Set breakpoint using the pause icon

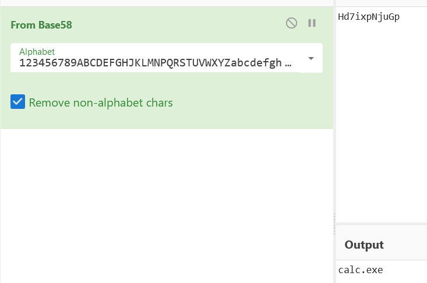(312, 23)
